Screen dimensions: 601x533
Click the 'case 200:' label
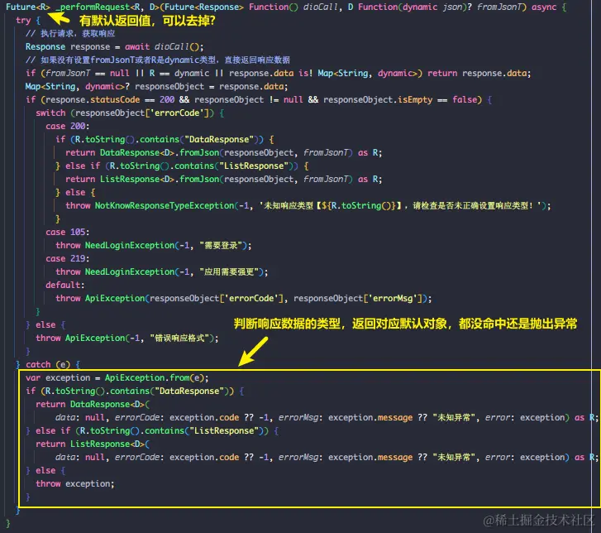coord(68,126)
